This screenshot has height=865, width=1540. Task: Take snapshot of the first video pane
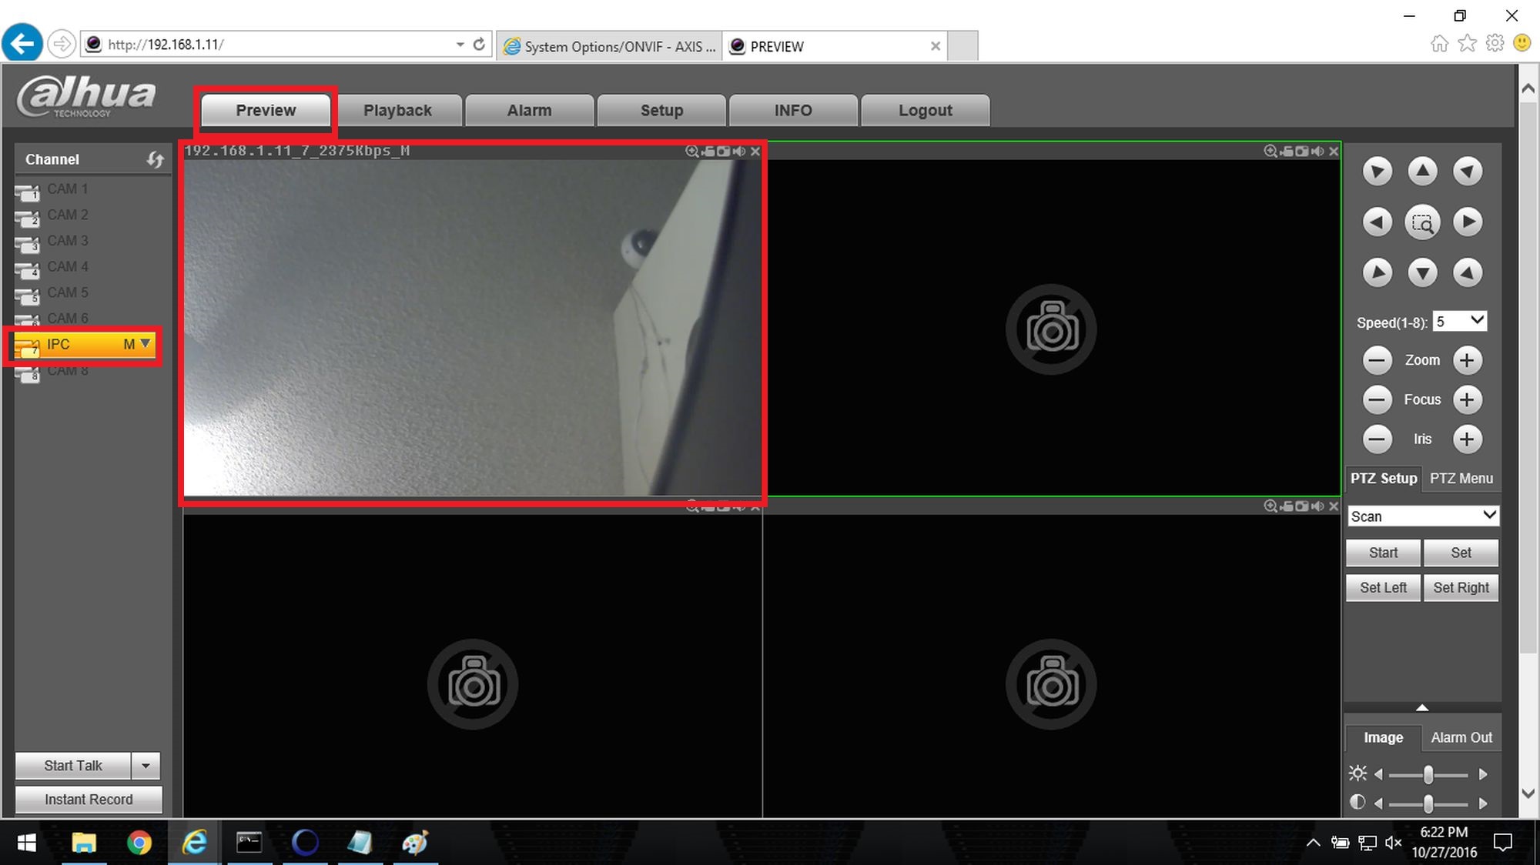(723, 152)
